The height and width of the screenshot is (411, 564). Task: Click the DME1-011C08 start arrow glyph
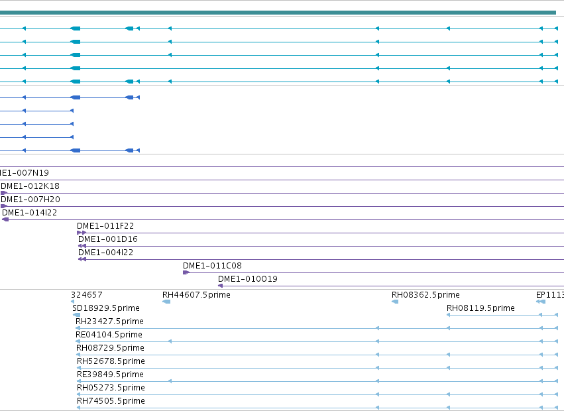[186, 272]
